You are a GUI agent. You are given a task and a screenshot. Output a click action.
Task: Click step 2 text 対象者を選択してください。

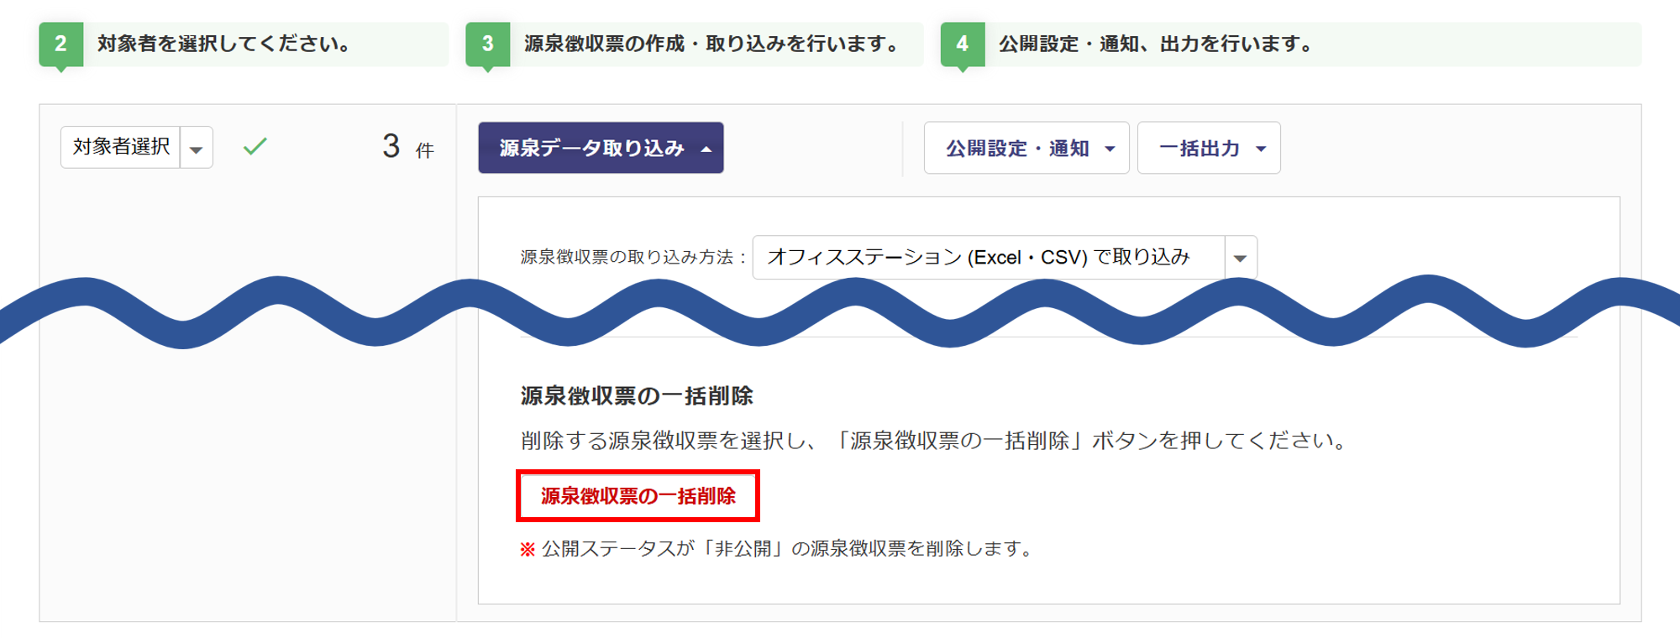[x=226, y=44]
